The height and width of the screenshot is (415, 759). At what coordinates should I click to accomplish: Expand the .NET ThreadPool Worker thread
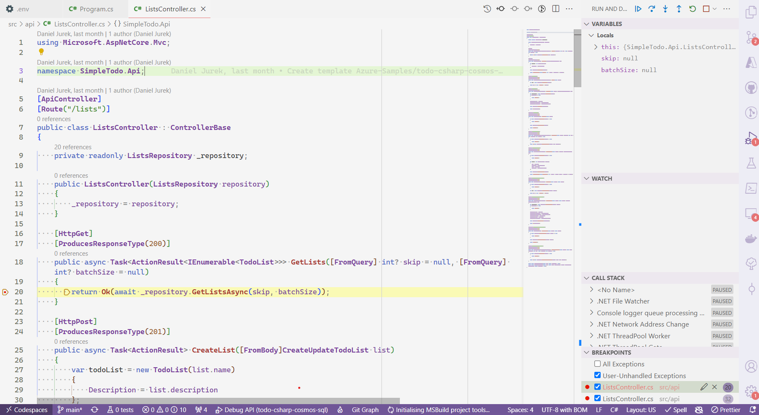591,336
